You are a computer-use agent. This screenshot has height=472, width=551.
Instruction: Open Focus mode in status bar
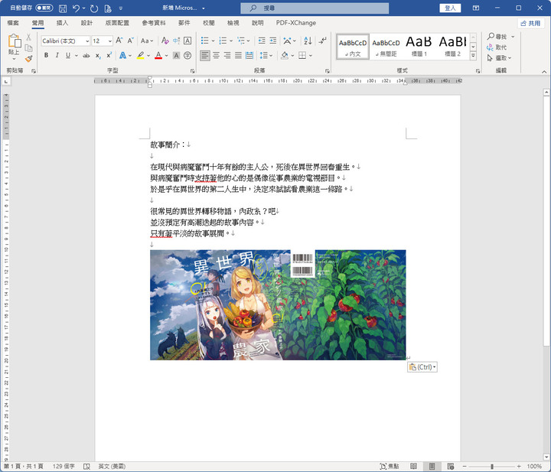[390, 466]
